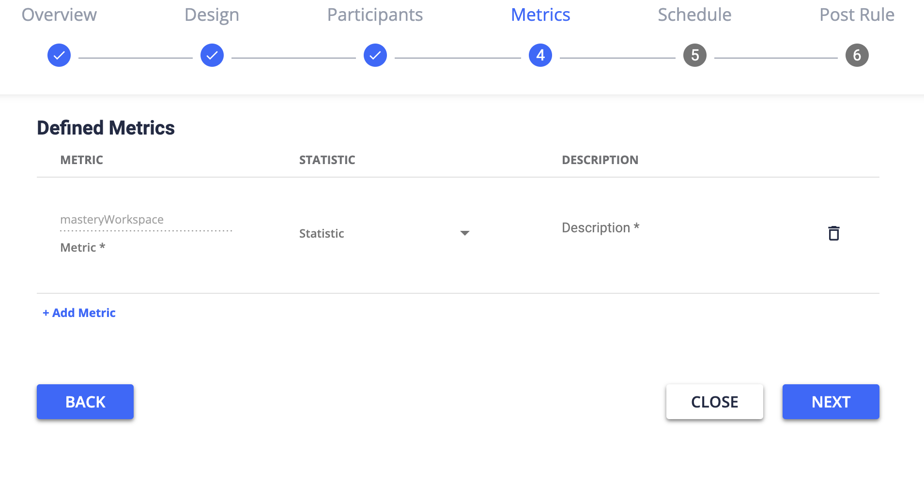924x483 pixels.
Task: Switch to the Schedule tab
Action: coord(694,15)
